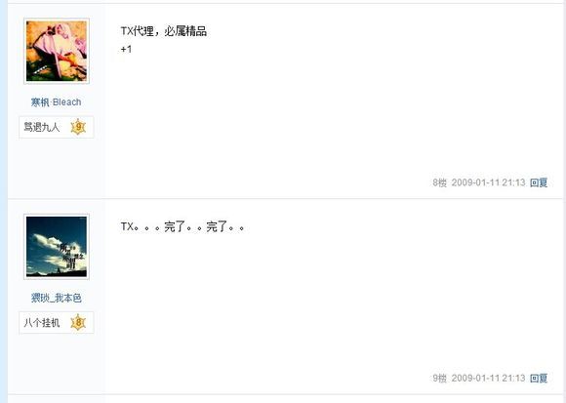Image resolution: width=566 pixels, height=403 pixels.
Task: Reply to the 8楼 post via 回复
Action: [x=539, y=182]
